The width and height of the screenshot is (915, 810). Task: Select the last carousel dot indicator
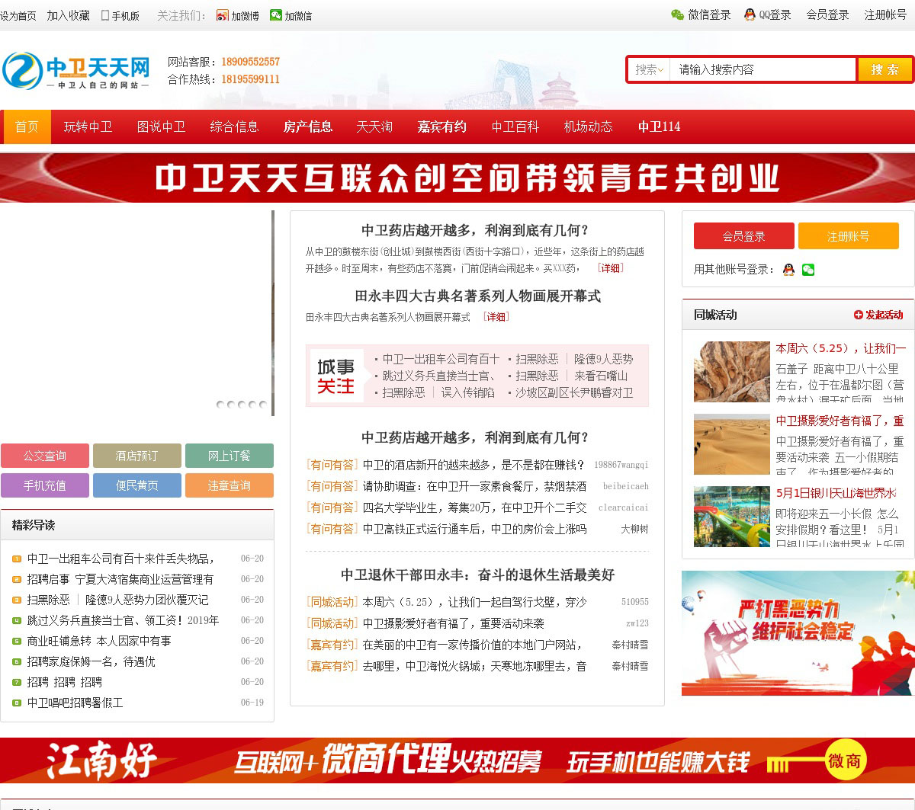click(263, 405)
